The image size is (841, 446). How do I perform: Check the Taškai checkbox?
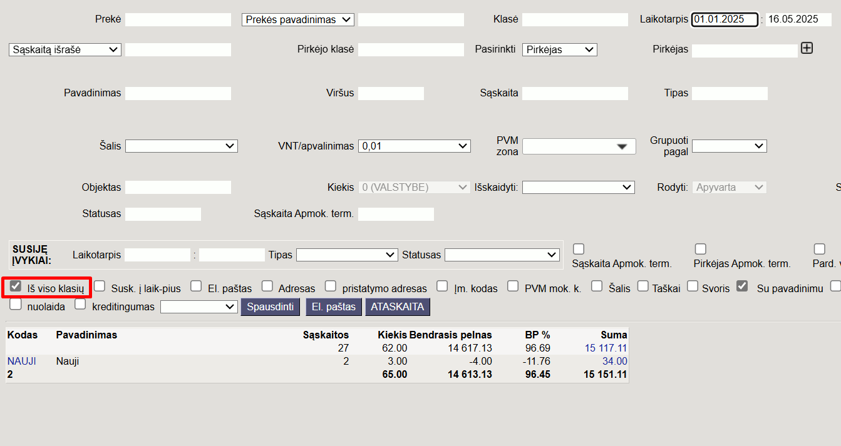coord(643,286)
